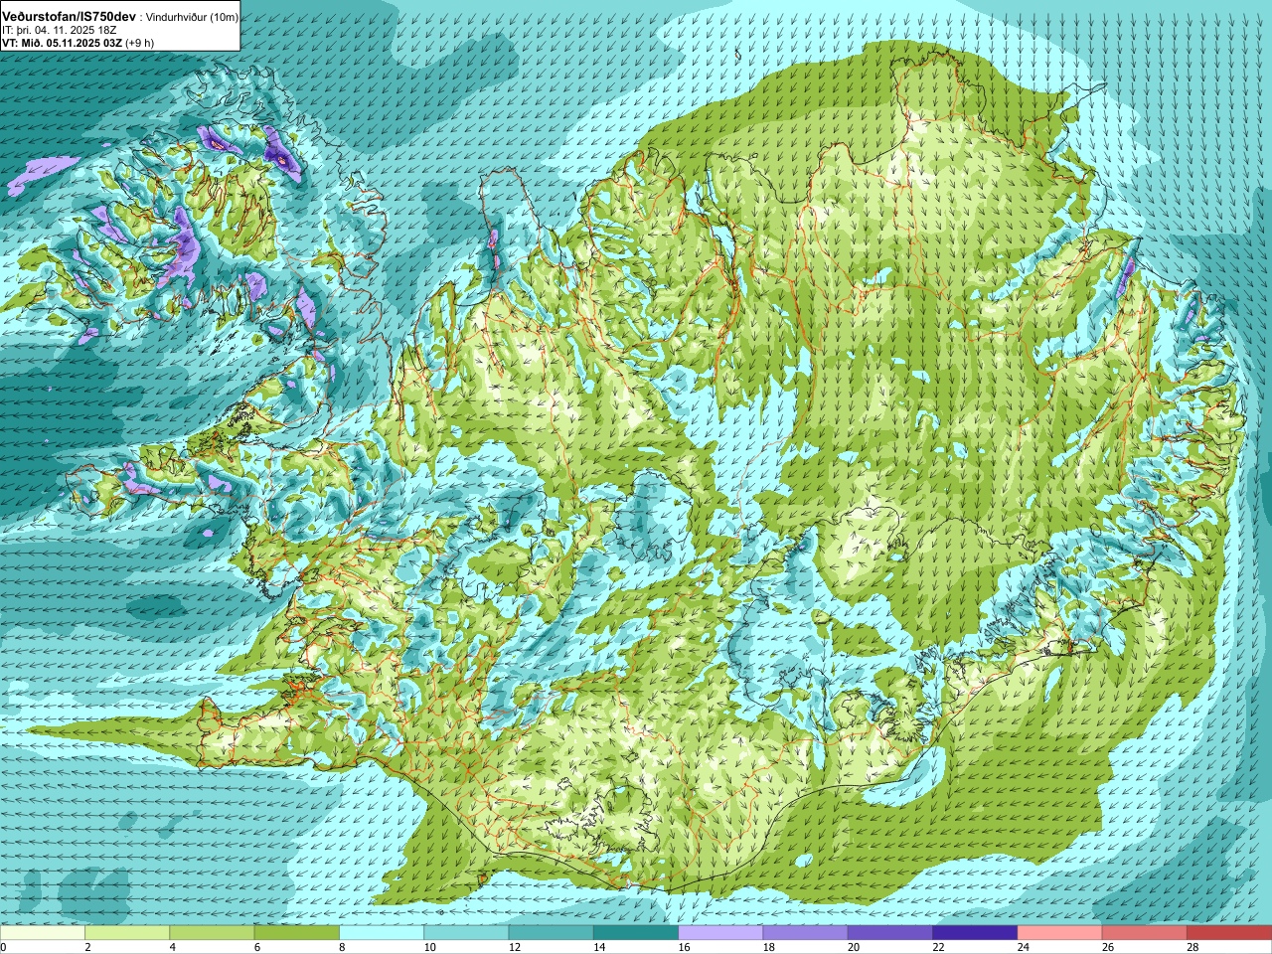Image resolution: width=1272 pixels, height=954 pixels.
Task: Click the violet 20–22 legend swatch
Action: (x=890, y=933)
